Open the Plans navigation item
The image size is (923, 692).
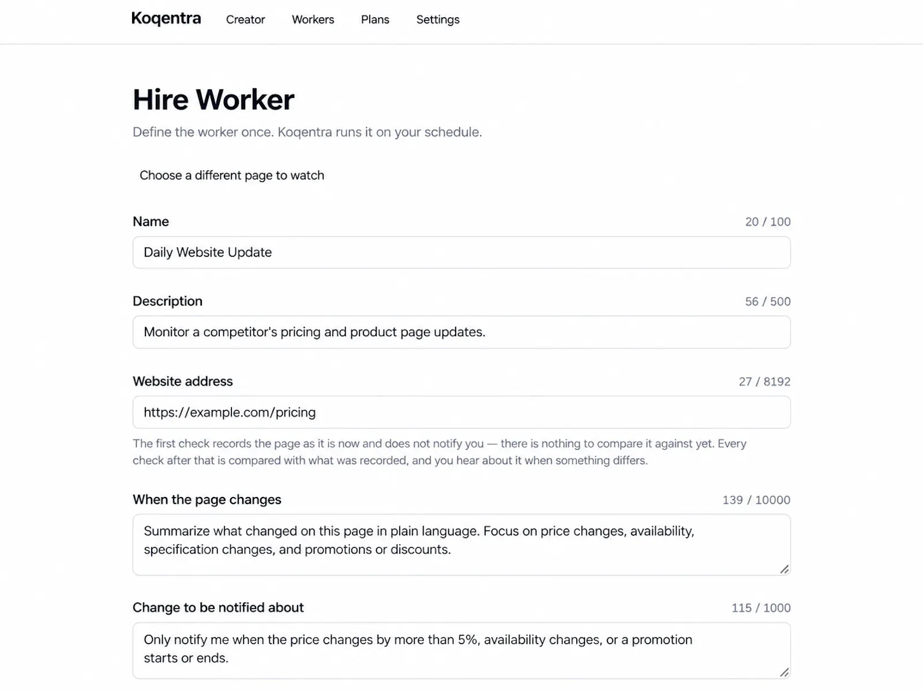click(x=375, y=20)
